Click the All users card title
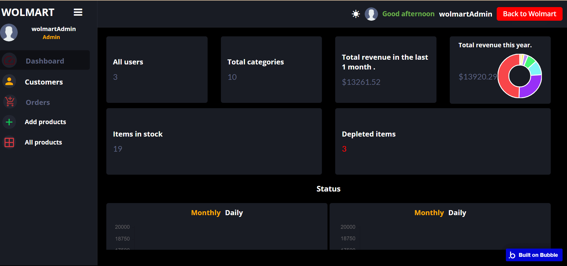The height and width of the screenshot is (266, 567). (x=128, y=62)
